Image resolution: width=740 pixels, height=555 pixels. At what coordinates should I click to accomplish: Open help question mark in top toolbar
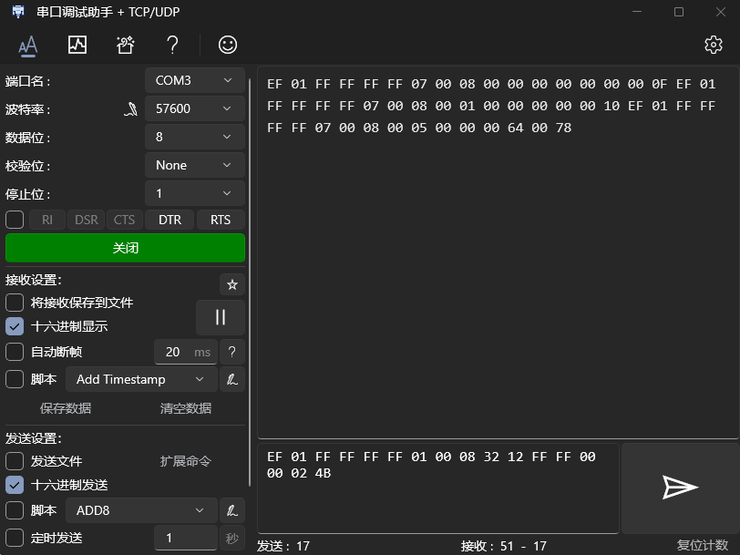[x=173, y=45]
